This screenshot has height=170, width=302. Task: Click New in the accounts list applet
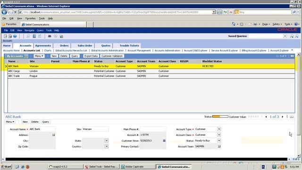(54, 56)
